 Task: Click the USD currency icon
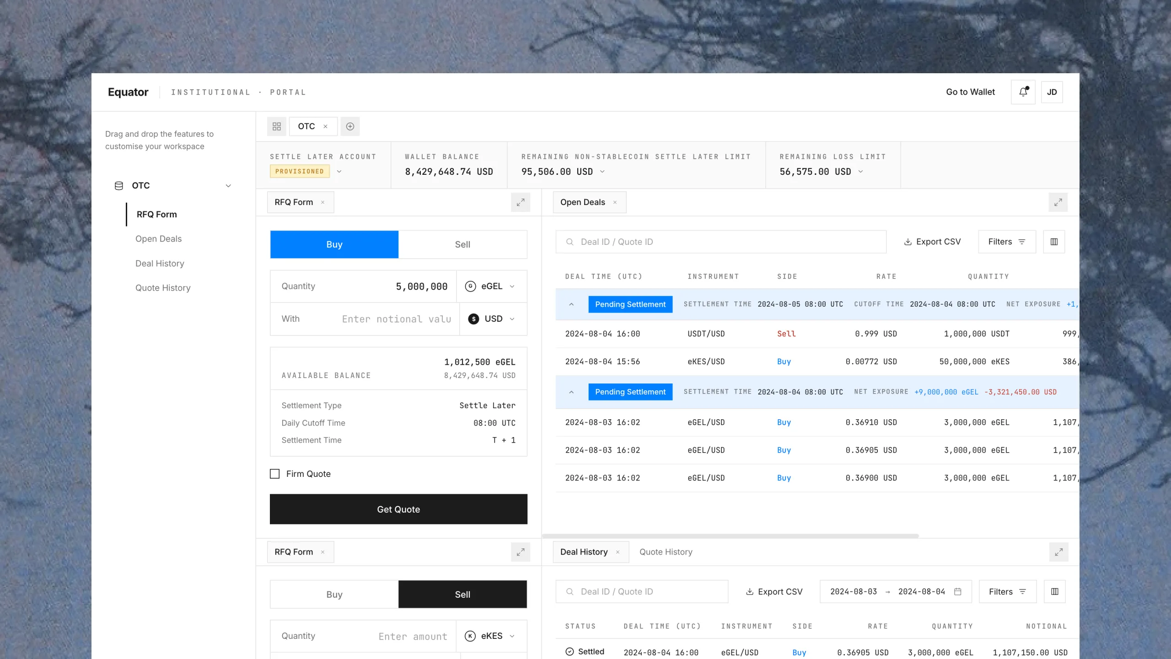(473, 319)
